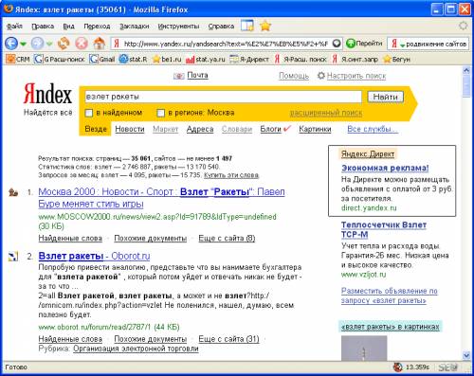Open the be1.ru bookmark
This screenshot has width=474, height=376.
click(167, 59)
